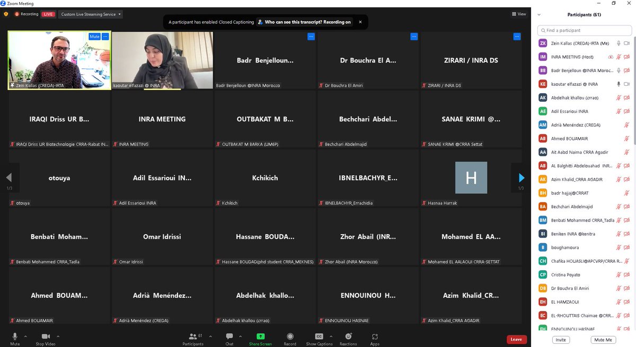Click the Invite button
The height and width of the screenshot is (347, 636).
pos(560,340)
